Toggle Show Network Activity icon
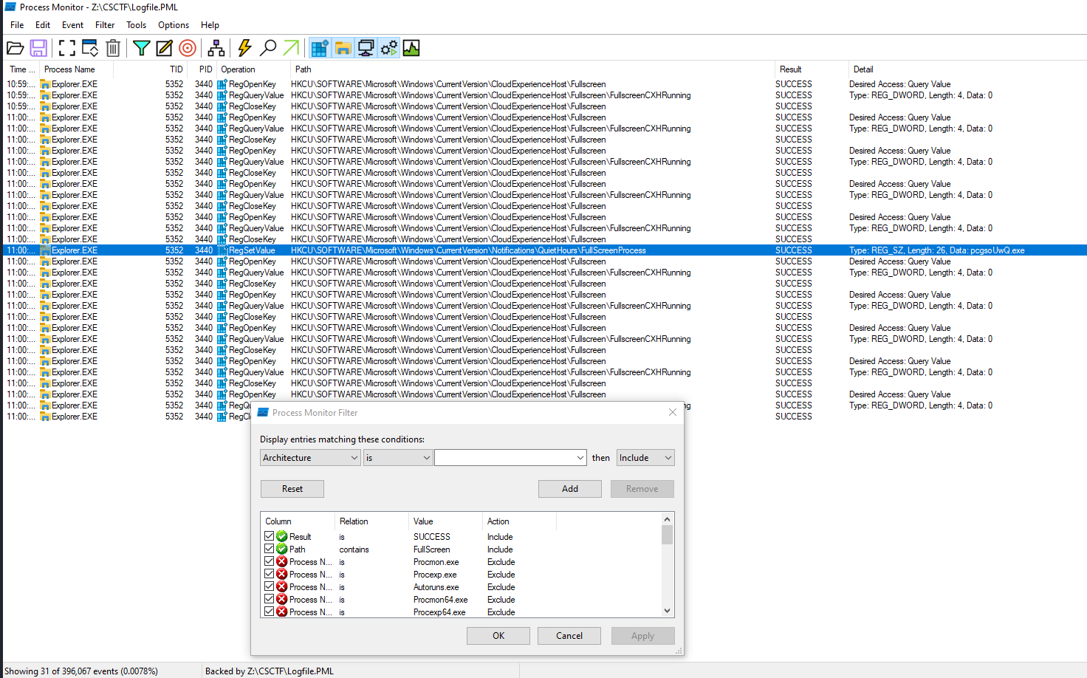The height and width of the screenshot is (678, 1087). pyautogui.click(x=366, y=49)
